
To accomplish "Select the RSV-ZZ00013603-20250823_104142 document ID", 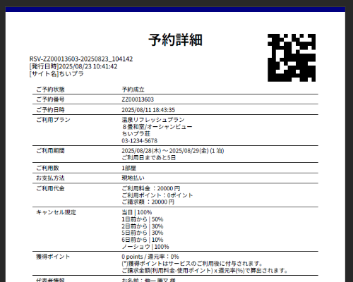I will tap(81, 59).
